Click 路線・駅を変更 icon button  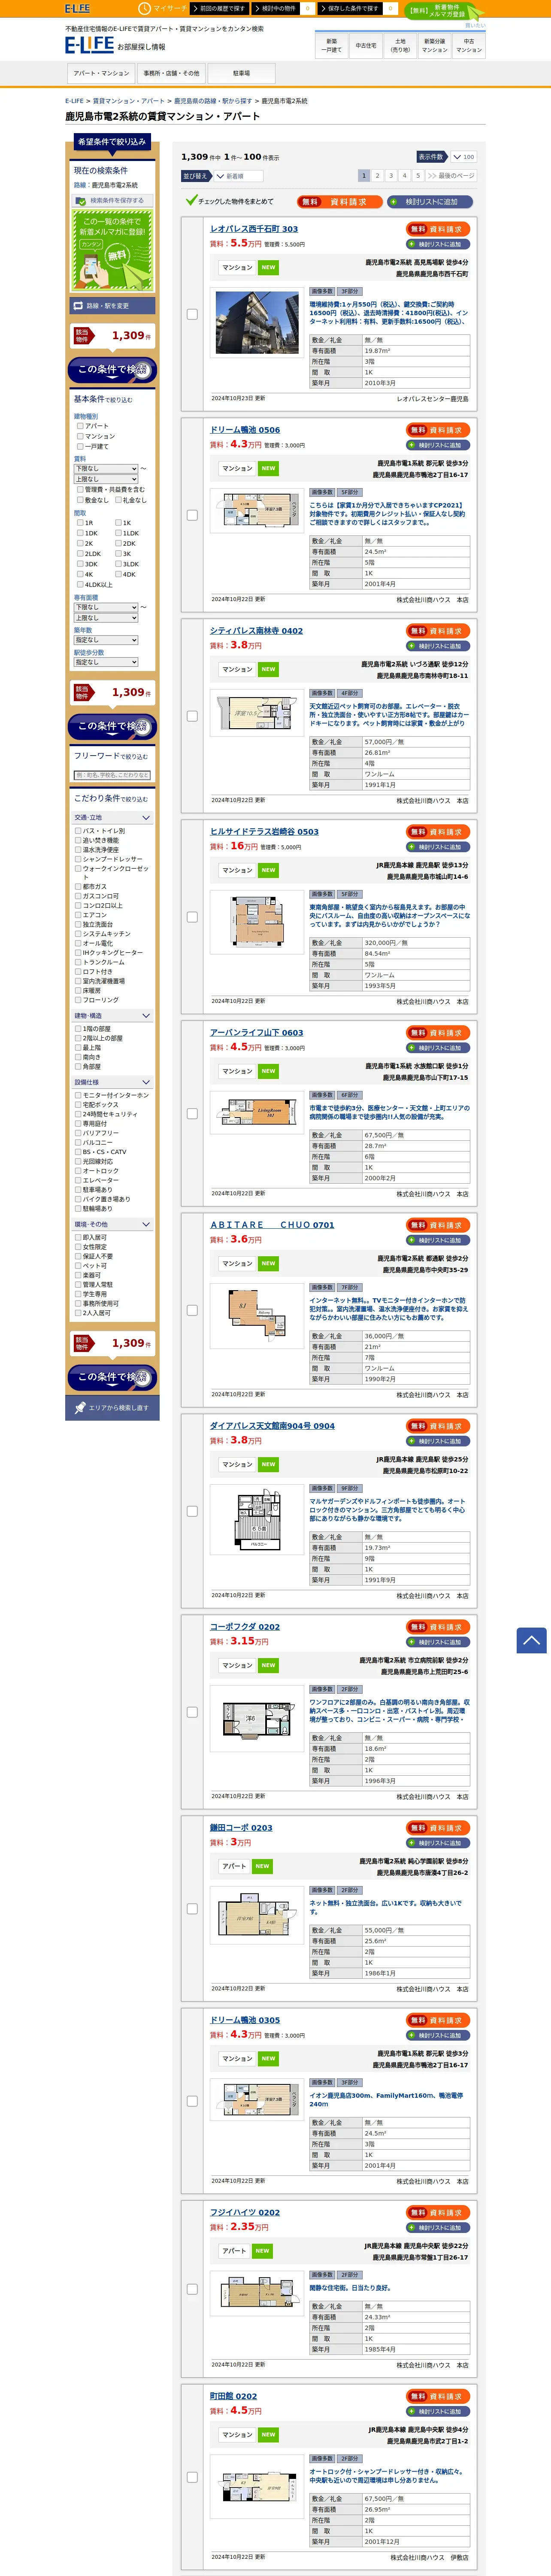[112, 306]
